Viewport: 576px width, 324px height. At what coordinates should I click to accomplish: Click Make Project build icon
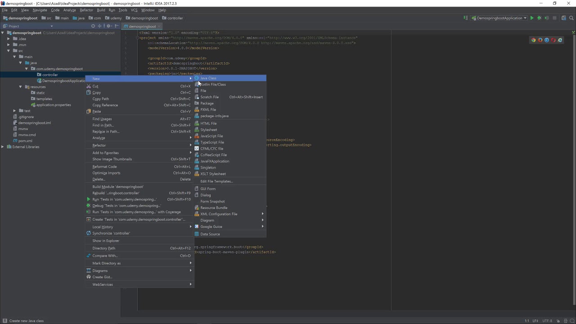coord(466,18)
